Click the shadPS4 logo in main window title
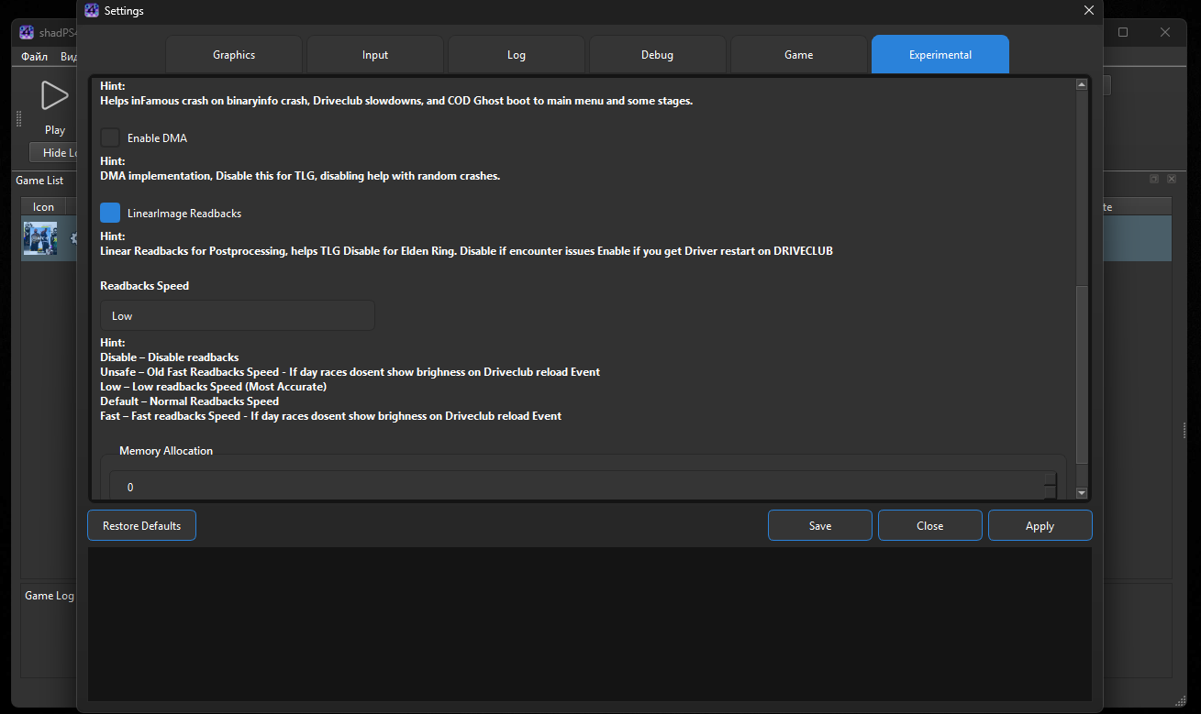The height and width of the screenshot is (714, 1201). point(27,32)
